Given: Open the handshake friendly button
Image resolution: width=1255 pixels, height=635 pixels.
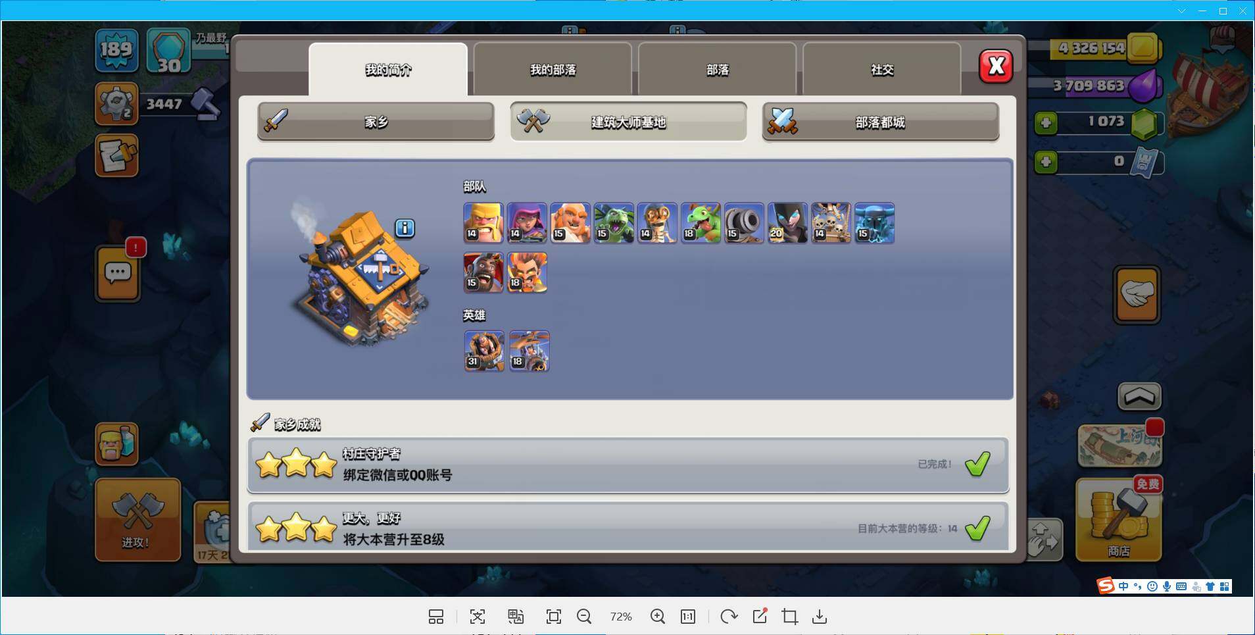Looking at the screenshot, I should 1137,294.
